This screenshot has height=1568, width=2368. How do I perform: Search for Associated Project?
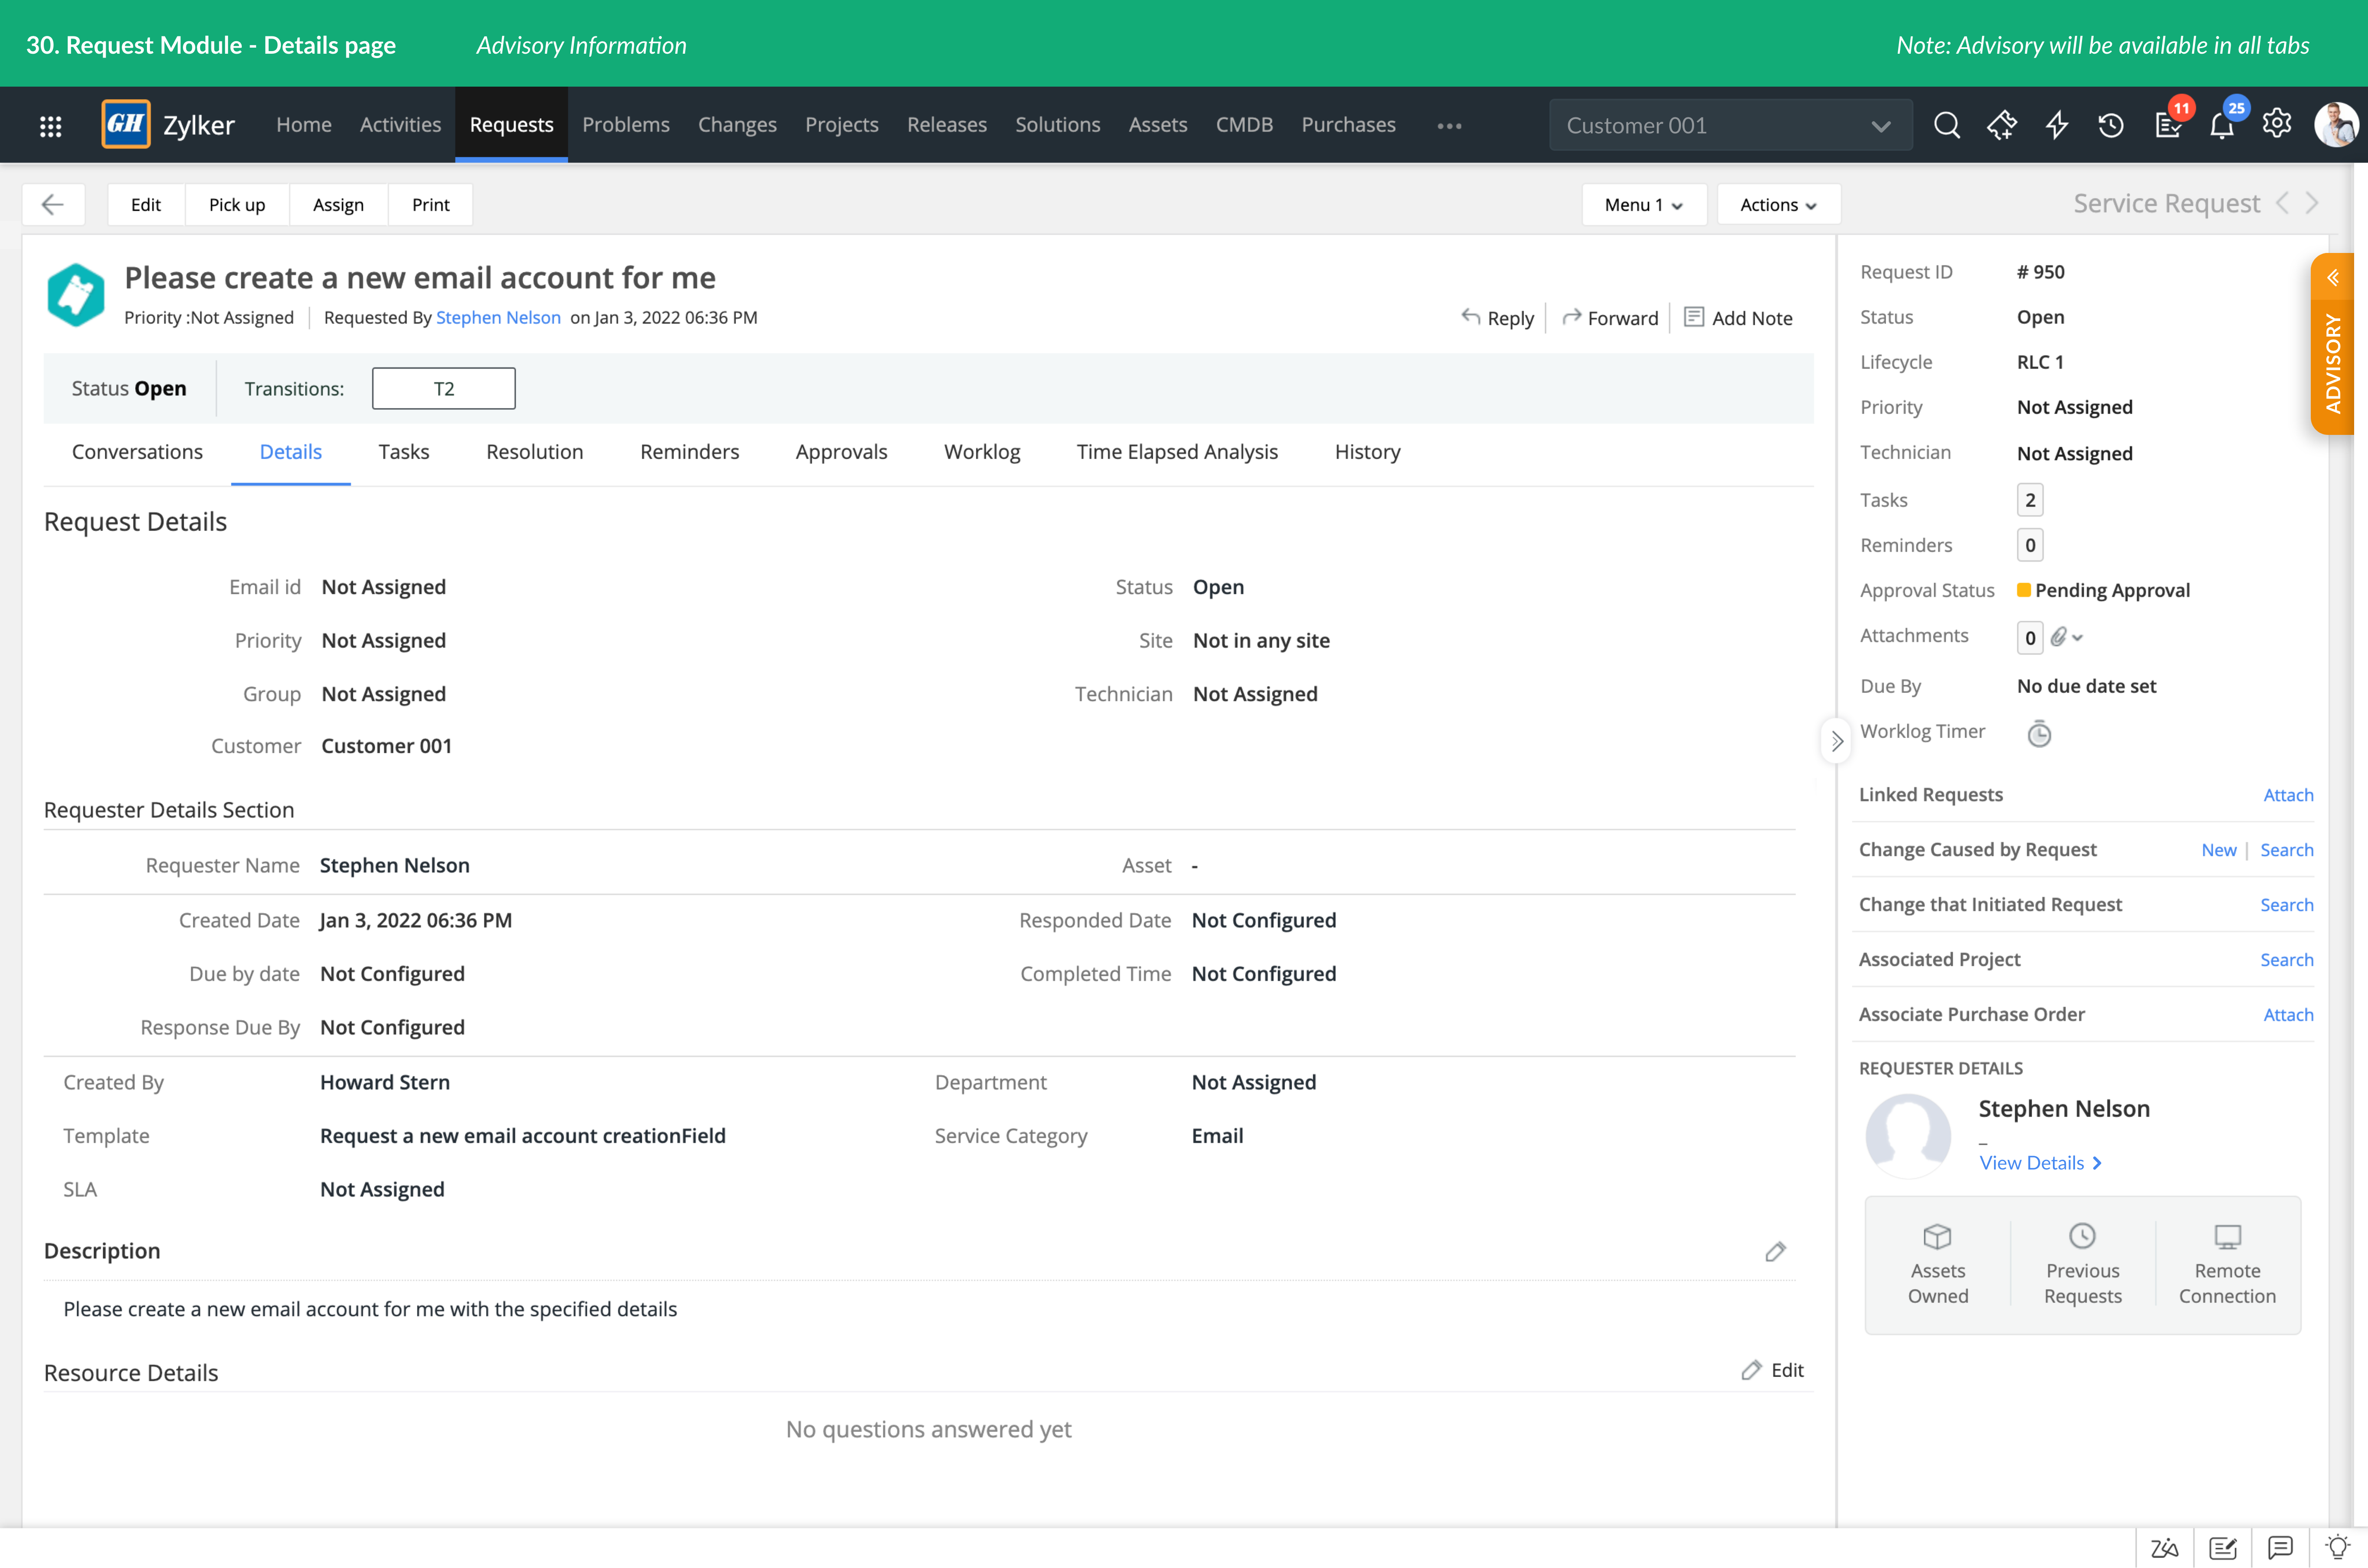click(x=2286, y=960)
